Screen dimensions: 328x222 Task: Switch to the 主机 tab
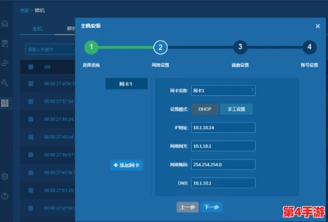(38, 29)
